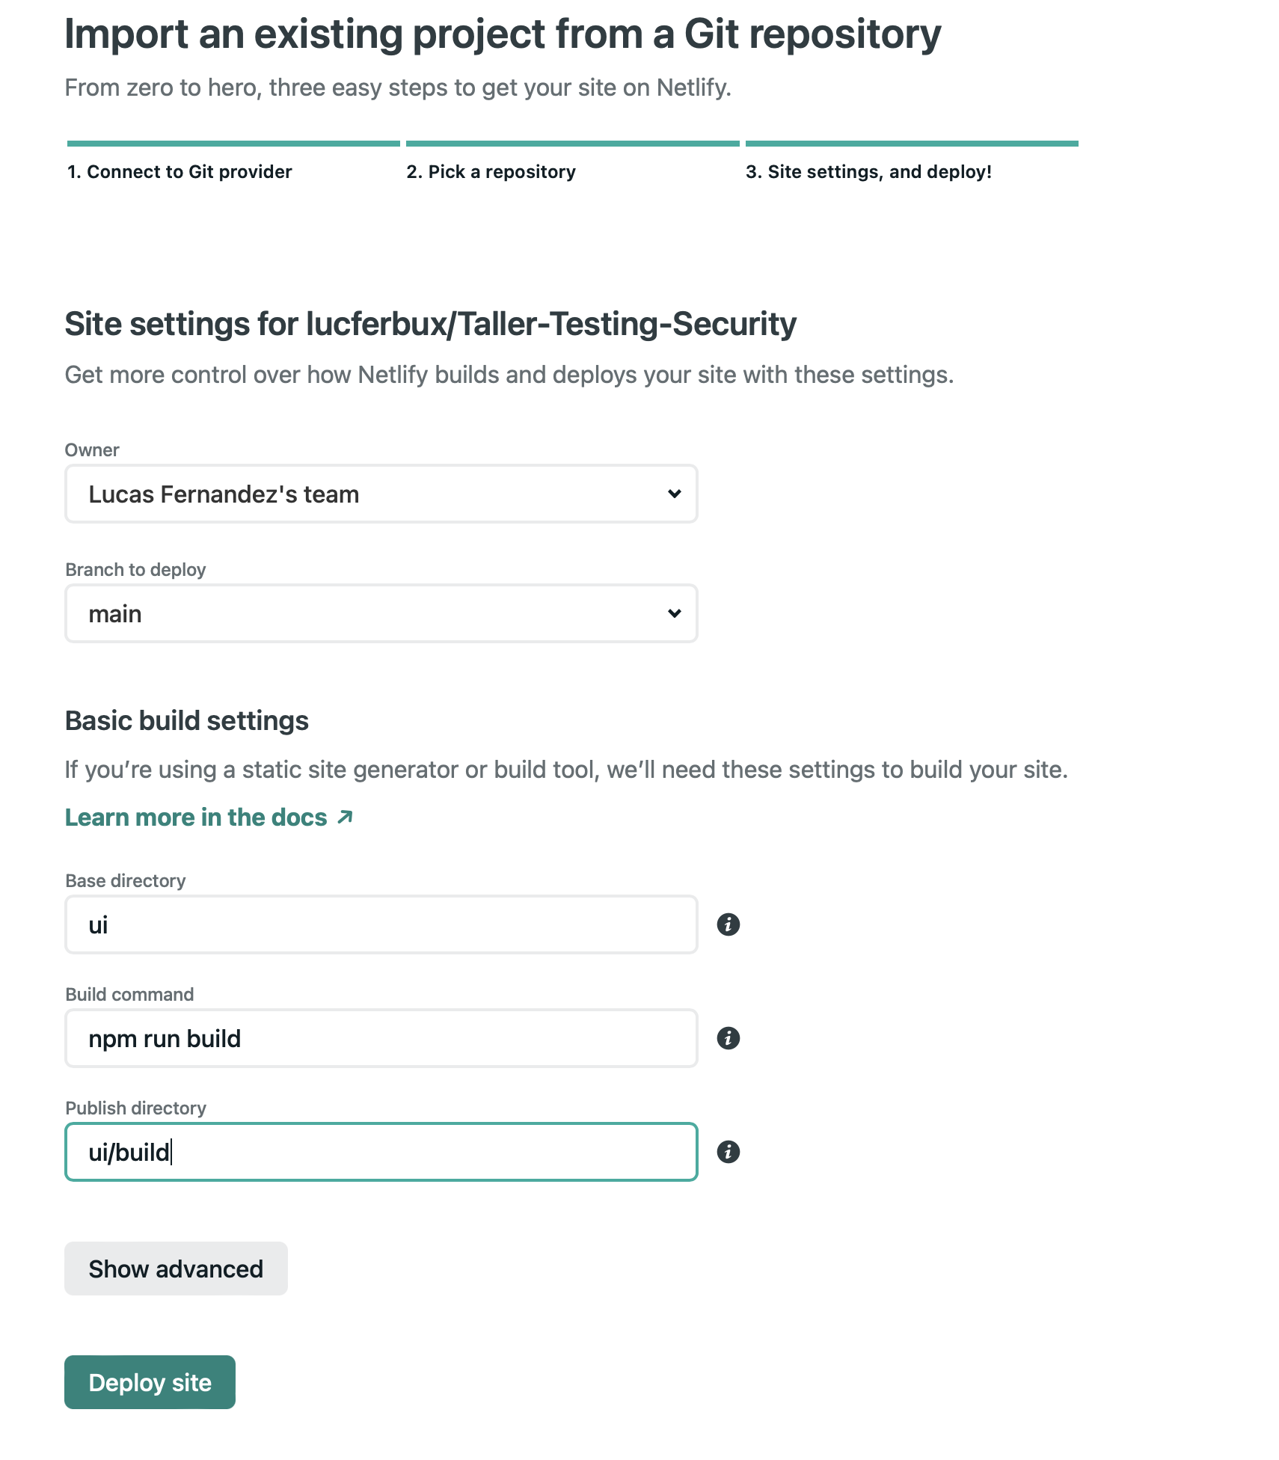
Task: Focus the Publish directory field showing ui/build
Action: (x=381, y=1152)
